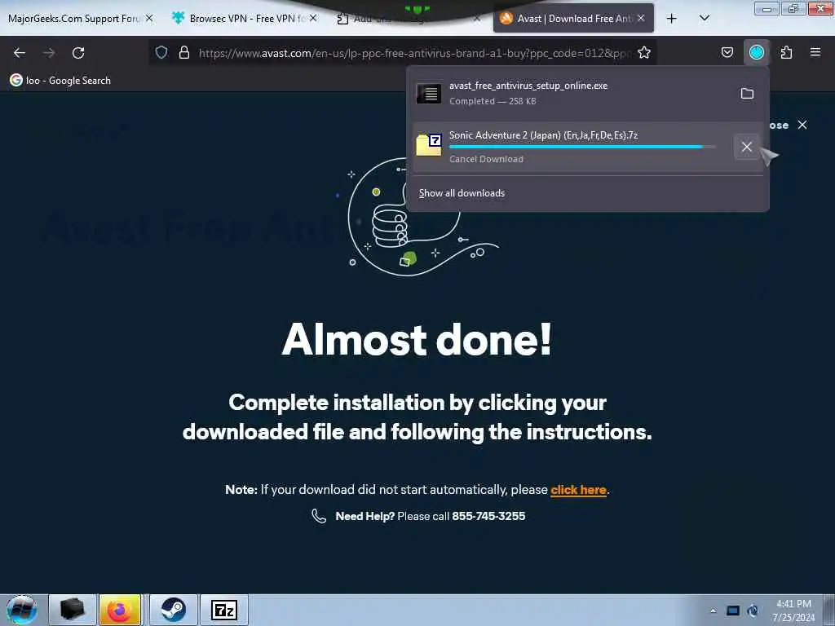Go back to the previous page
Screen dimensions: 835x626
point(20,53)
